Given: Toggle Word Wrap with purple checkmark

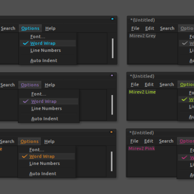Looking at the screenshot, I should [48, 101].
